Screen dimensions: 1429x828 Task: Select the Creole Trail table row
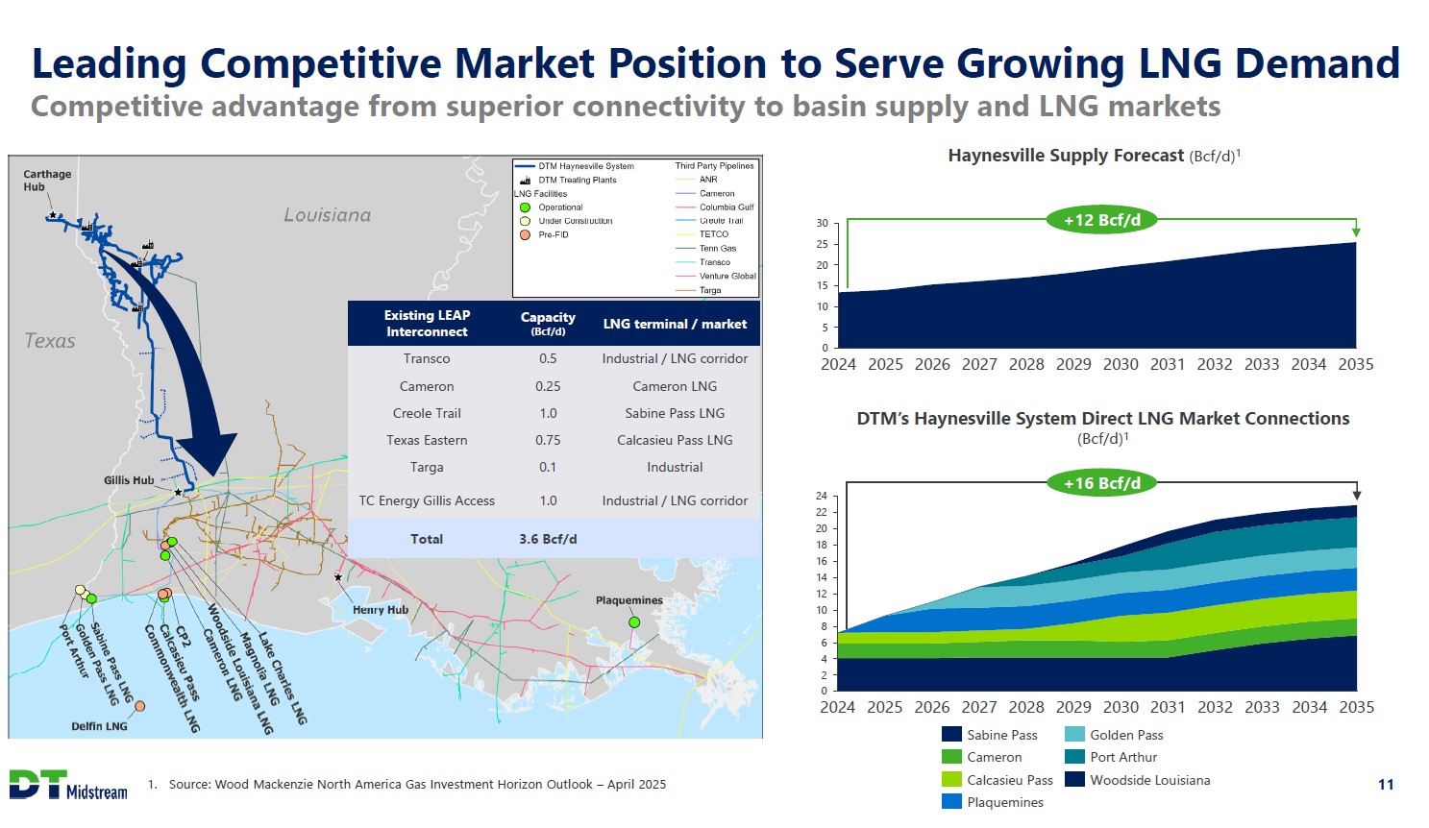click(x=554, y=413)
